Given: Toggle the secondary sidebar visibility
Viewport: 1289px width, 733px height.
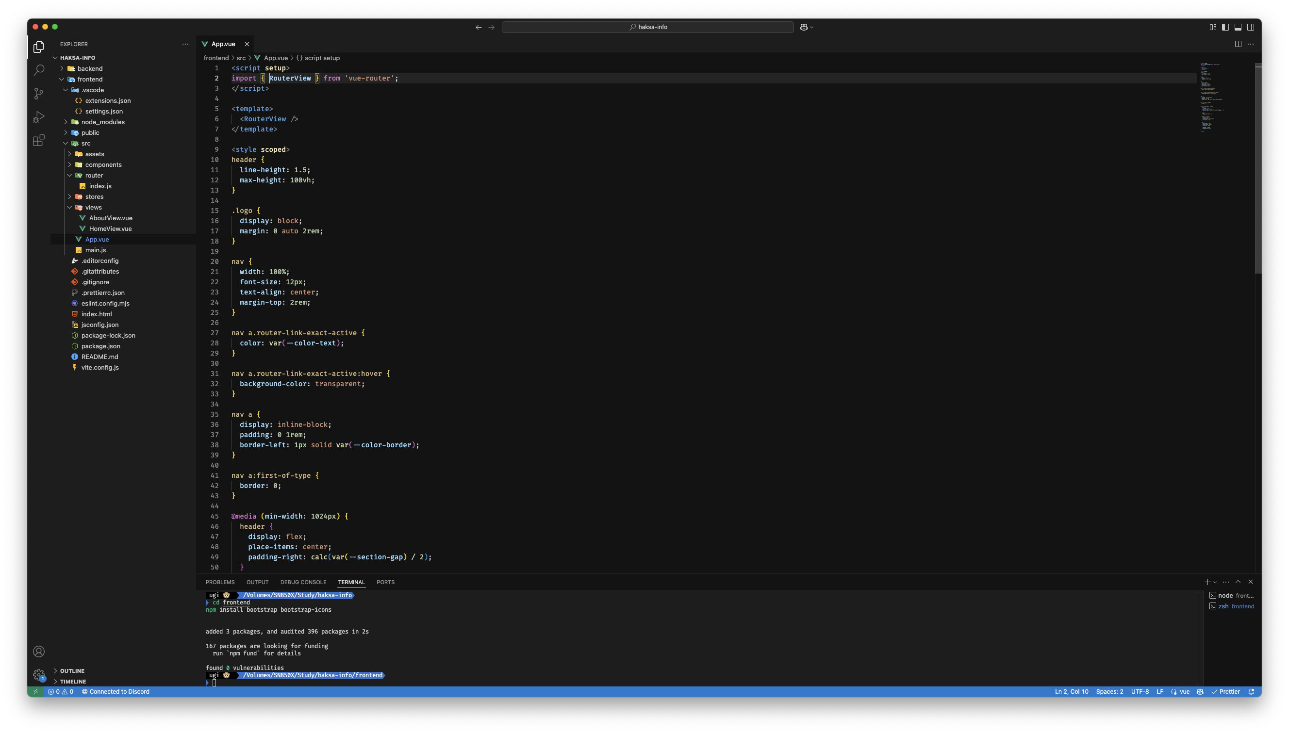Looking at the screenshot, I should [1250, 27].
